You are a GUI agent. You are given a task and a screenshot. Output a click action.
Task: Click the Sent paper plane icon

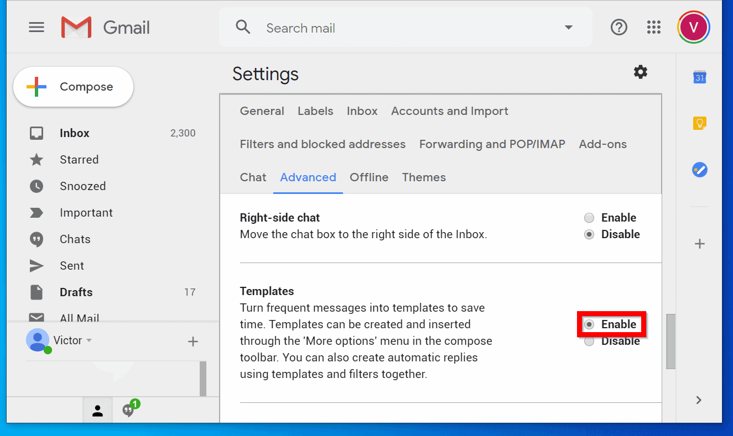click(x=37, y=266)
